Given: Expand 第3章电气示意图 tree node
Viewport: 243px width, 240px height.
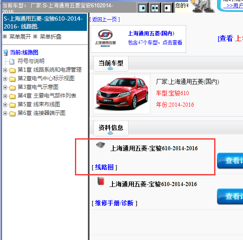Looking at the screenshot, I should 5,88.
